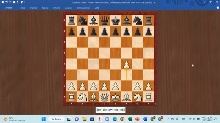
Task: Click the microphone tray icon
Action: click(177, 119)
